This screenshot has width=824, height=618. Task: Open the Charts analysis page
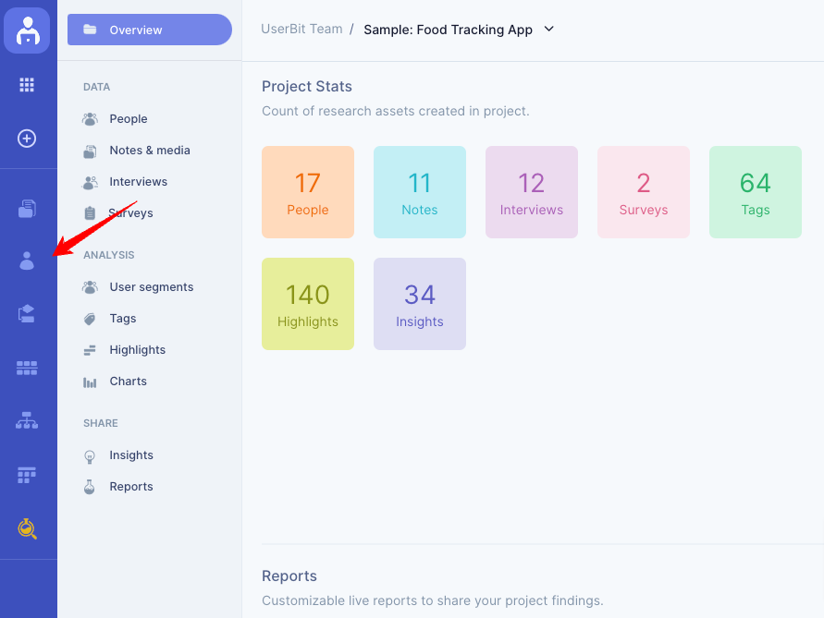coord(128,382)
